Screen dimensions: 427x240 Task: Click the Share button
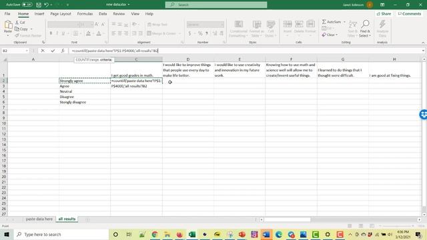tap(384, 13)
